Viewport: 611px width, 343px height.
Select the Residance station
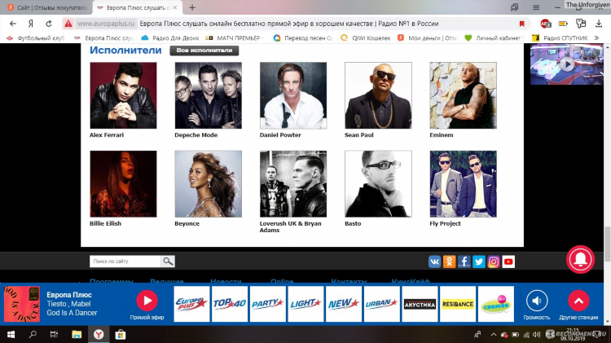458,304
